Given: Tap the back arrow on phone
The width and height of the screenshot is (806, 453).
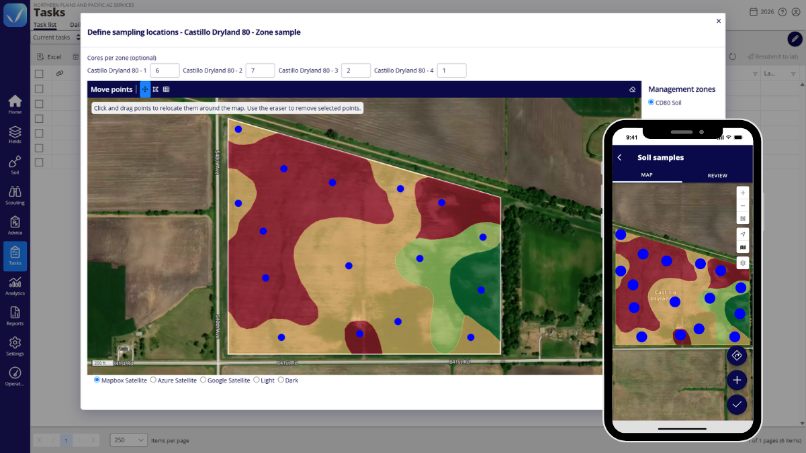Looking at the screenshot, I should 619,158.
